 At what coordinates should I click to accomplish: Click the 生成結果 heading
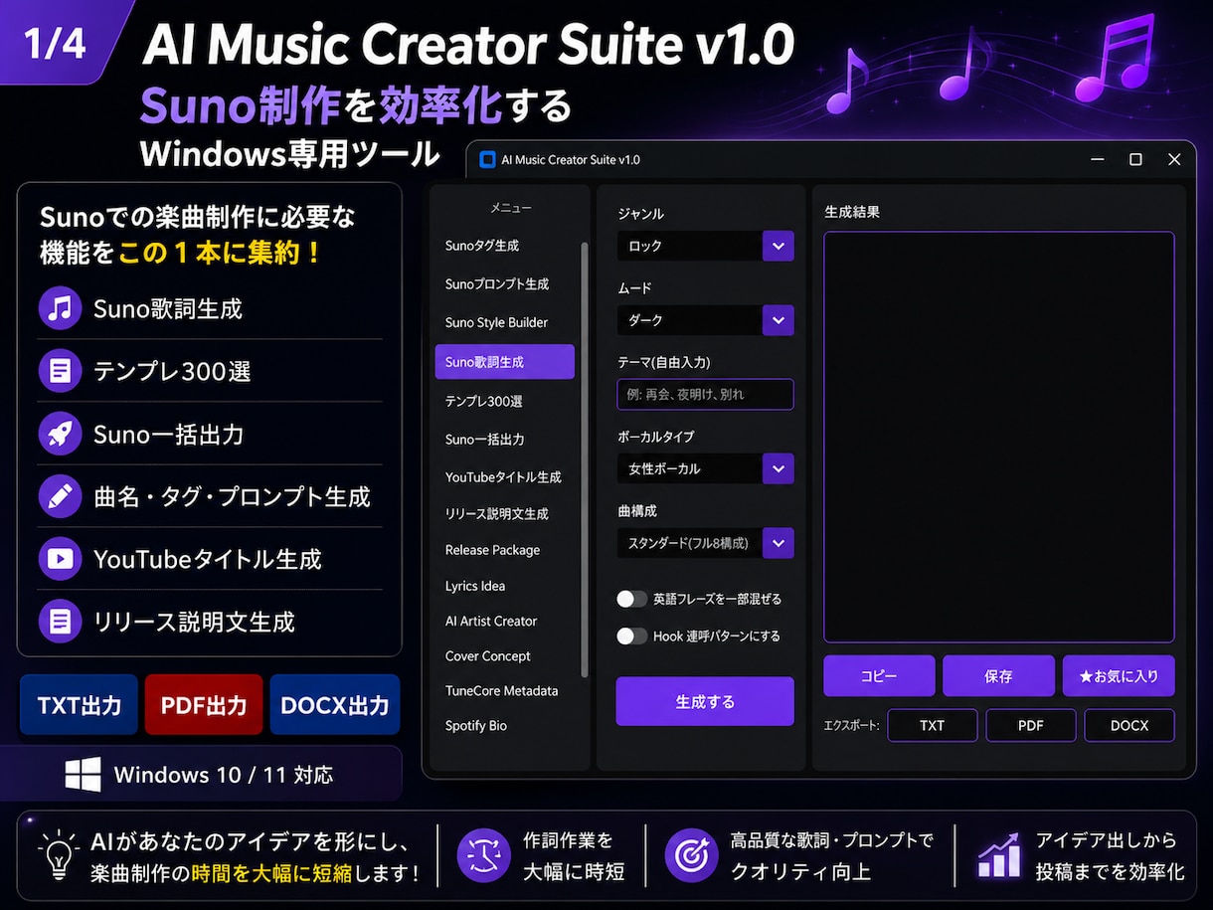tap(852, 212)
